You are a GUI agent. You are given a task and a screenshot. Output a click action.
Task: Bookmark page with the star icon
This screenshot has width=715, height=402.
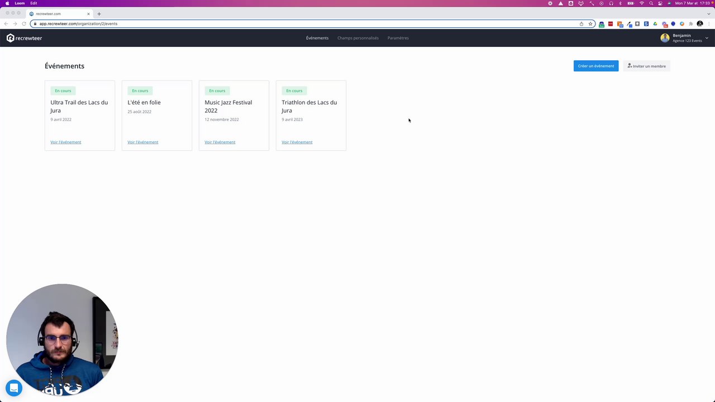pos(590,23)
